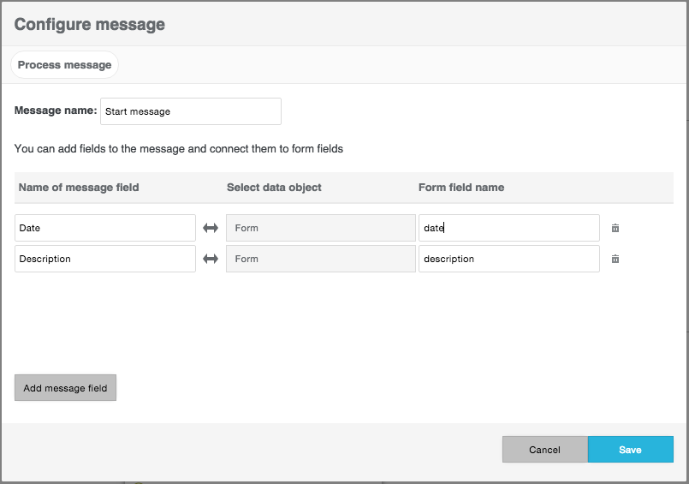
Task: Delete the Date message field row
Action: (615, 228)
